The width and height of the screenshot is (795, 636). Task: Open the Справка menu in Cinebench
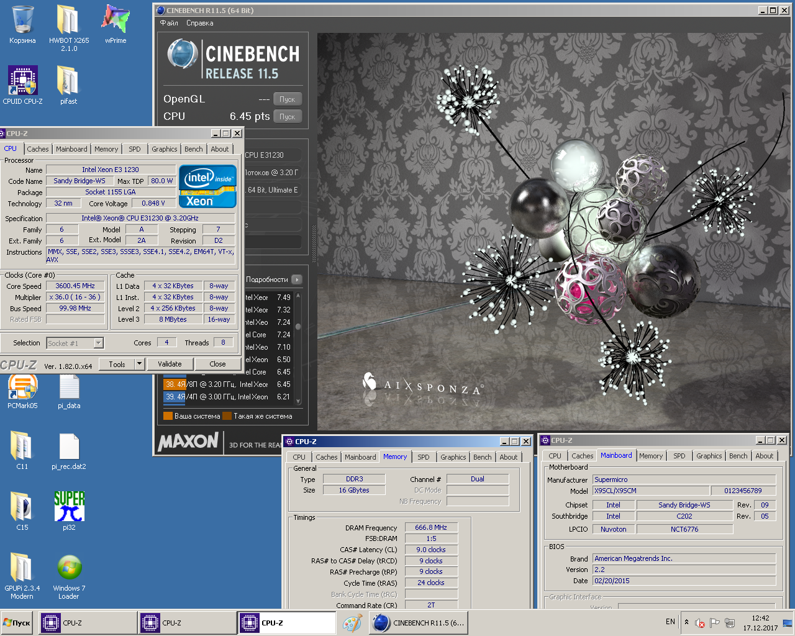pyautogui.click(x=199, y=23)
